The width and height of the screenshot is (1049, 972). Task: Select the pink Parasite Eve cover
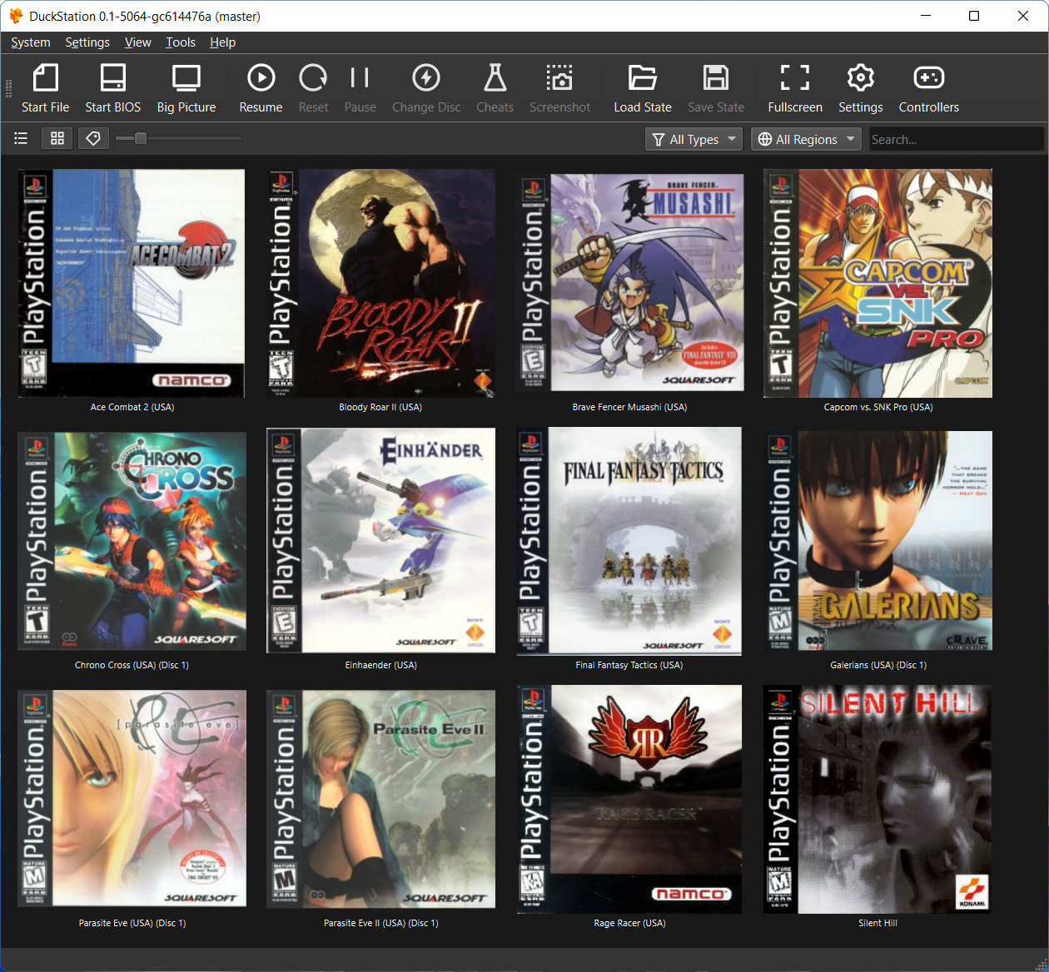[x=132, y=798]
